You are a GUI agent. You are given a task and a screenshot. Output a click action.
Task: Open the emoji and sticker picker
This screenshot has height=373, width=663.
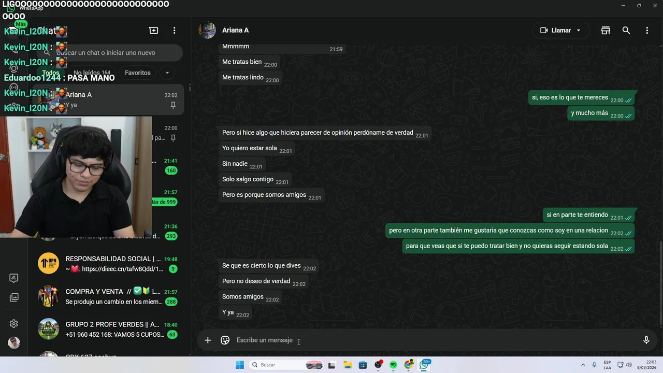click(225, 340)
